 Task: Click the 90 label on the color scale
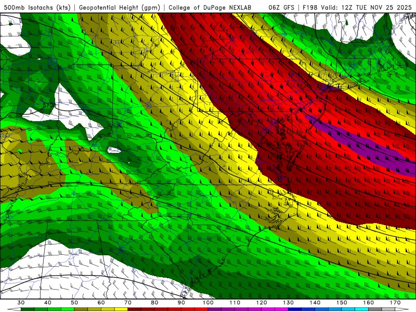pos(181,303)
